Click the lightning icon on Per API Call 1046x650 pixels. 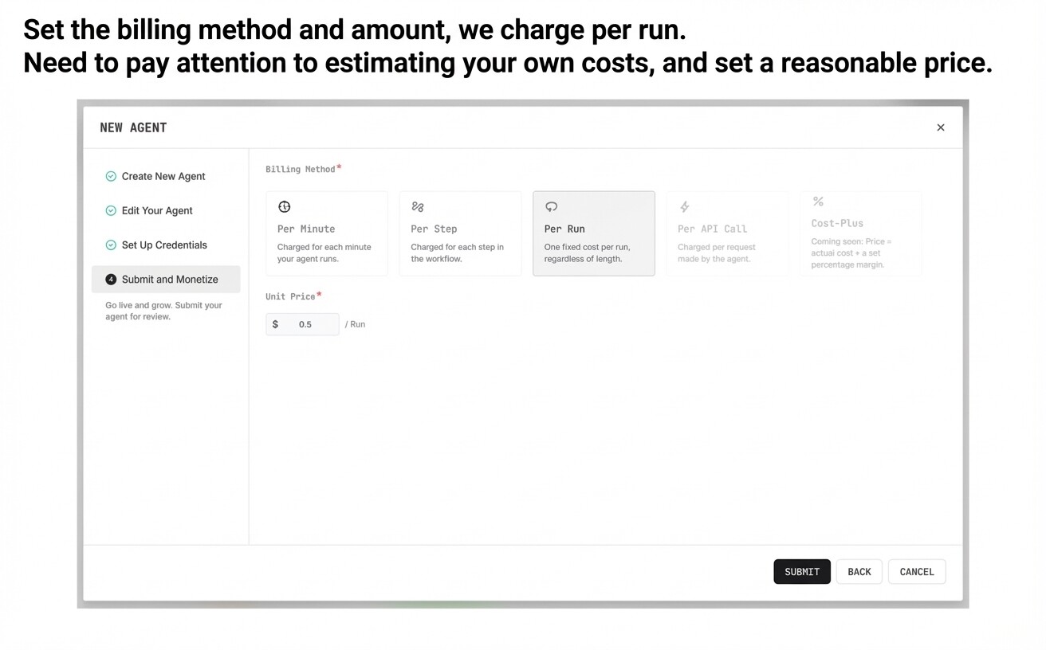pos(684,207)
